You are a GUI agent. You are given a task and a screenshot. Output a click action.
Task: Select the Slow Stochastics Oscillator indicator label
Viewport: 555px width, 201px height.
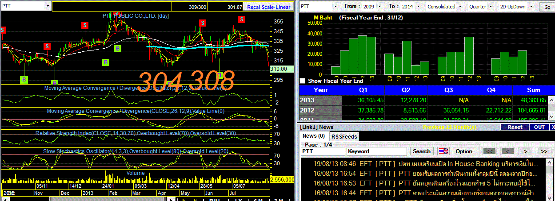(136, 151)
